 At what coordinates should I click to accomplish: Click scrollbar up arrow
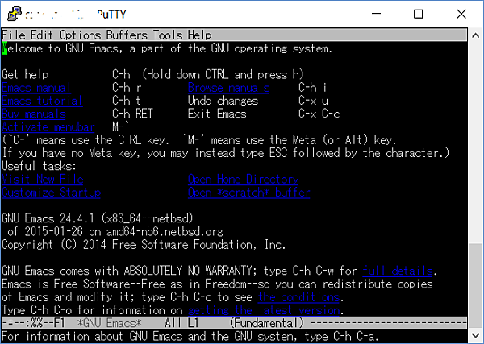476,35
